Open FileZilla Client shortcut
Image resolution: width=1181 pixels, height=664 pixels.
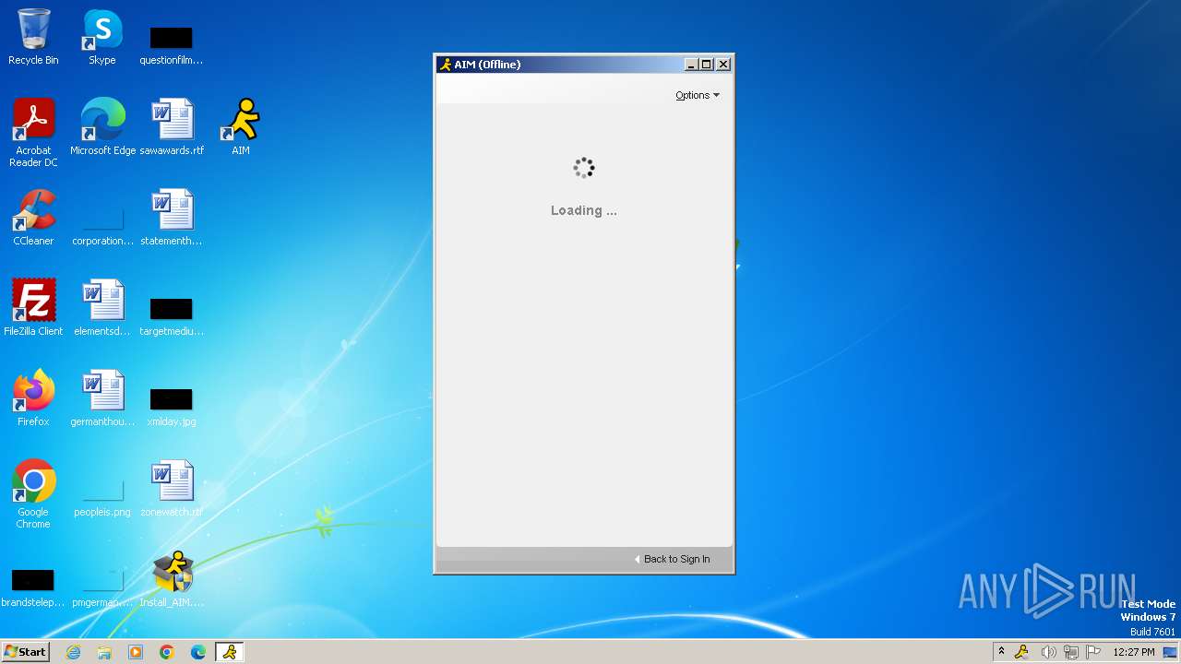[33, 308]
